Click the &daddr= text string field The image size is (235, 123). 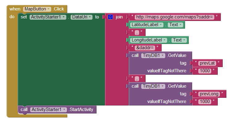coord(144,48)
